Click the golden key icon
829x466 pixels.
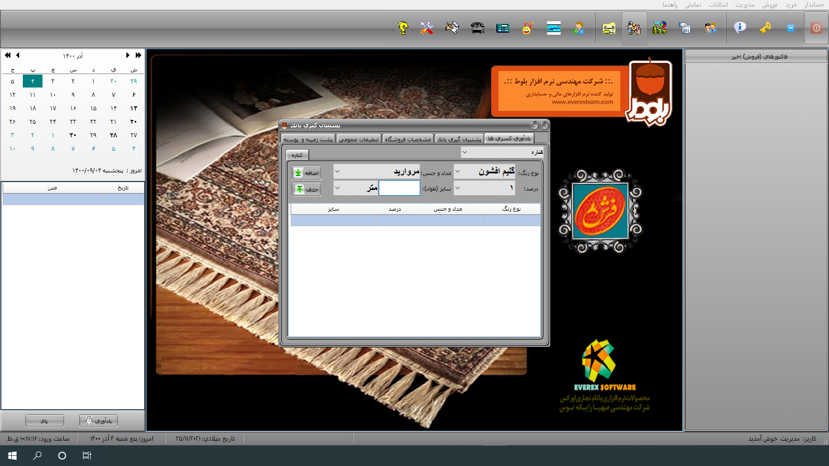tap(765, 28)
